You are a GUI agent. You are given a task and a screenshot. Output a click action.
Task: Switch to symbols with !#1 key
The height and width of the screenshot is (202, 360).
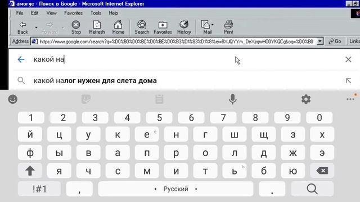[39, 189]
